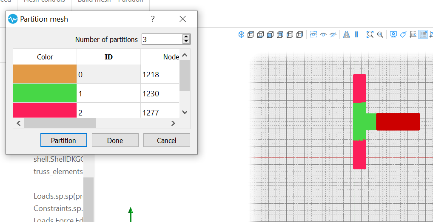Select the bottom-face cube view icon
Image resolution: width=433 pixels, height=222 pixels.
click(260, 34)
